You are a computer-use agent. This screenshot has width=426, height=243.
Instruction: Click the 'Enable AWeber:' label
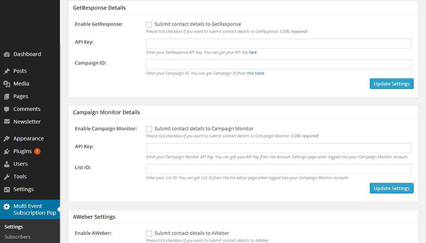pyautogui.click(x=93, y=233)
